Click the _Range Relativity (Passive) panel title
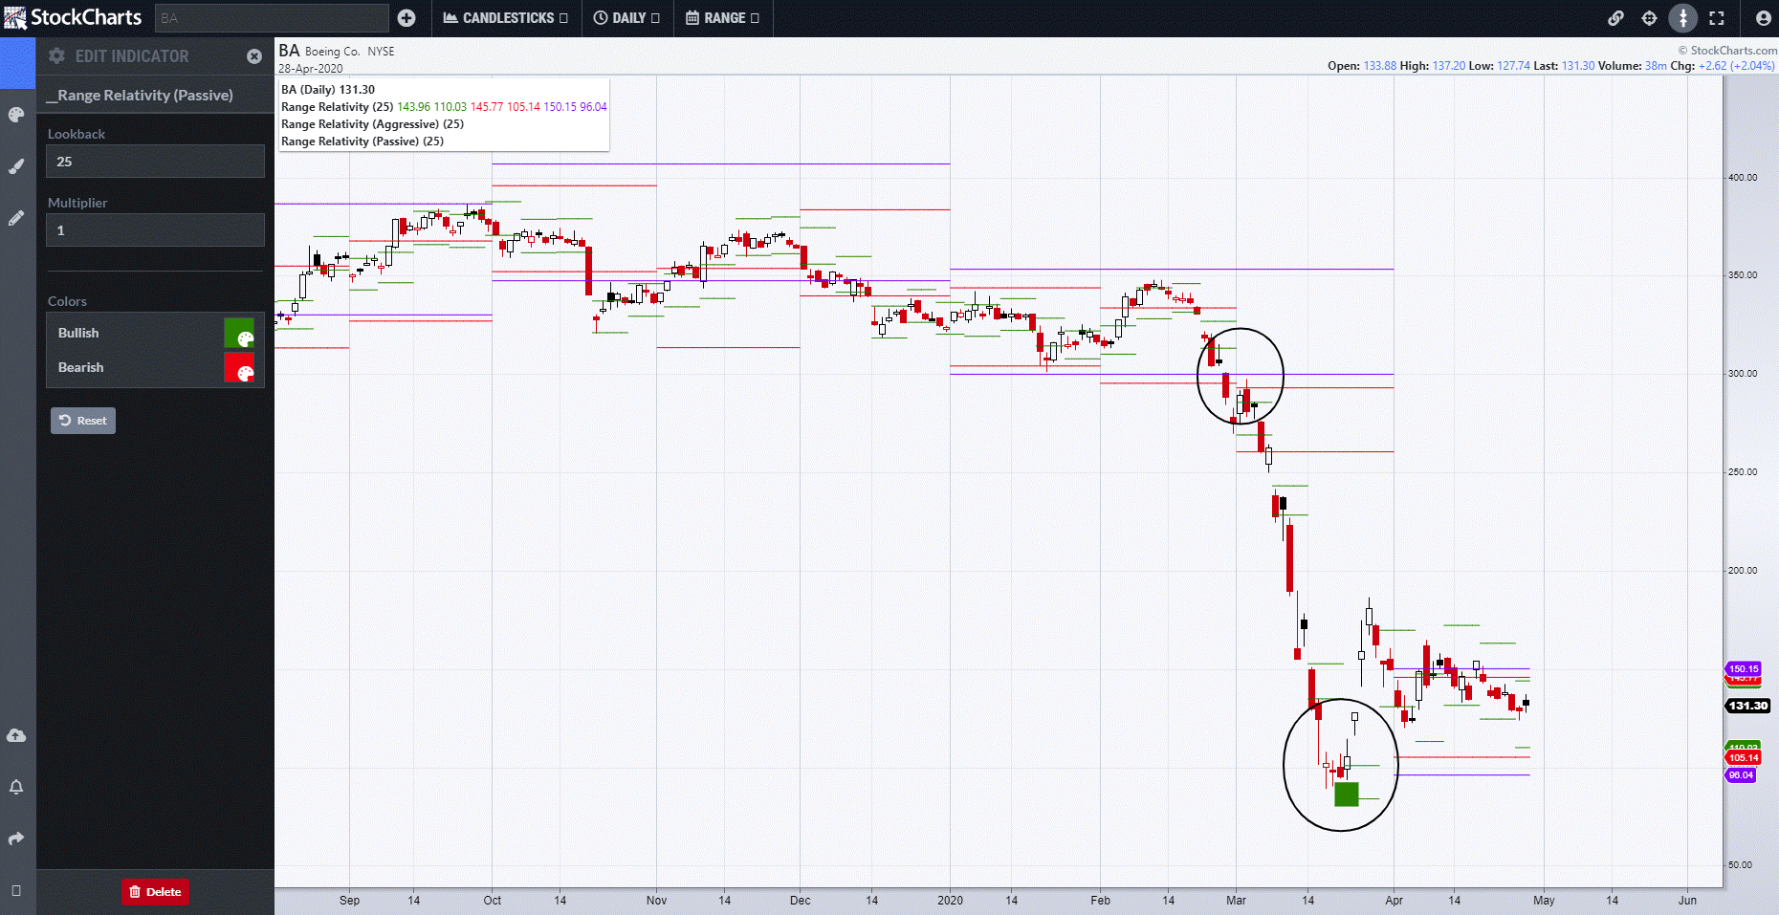Screen dimensions: 1779x915 [x=140, y=95]
